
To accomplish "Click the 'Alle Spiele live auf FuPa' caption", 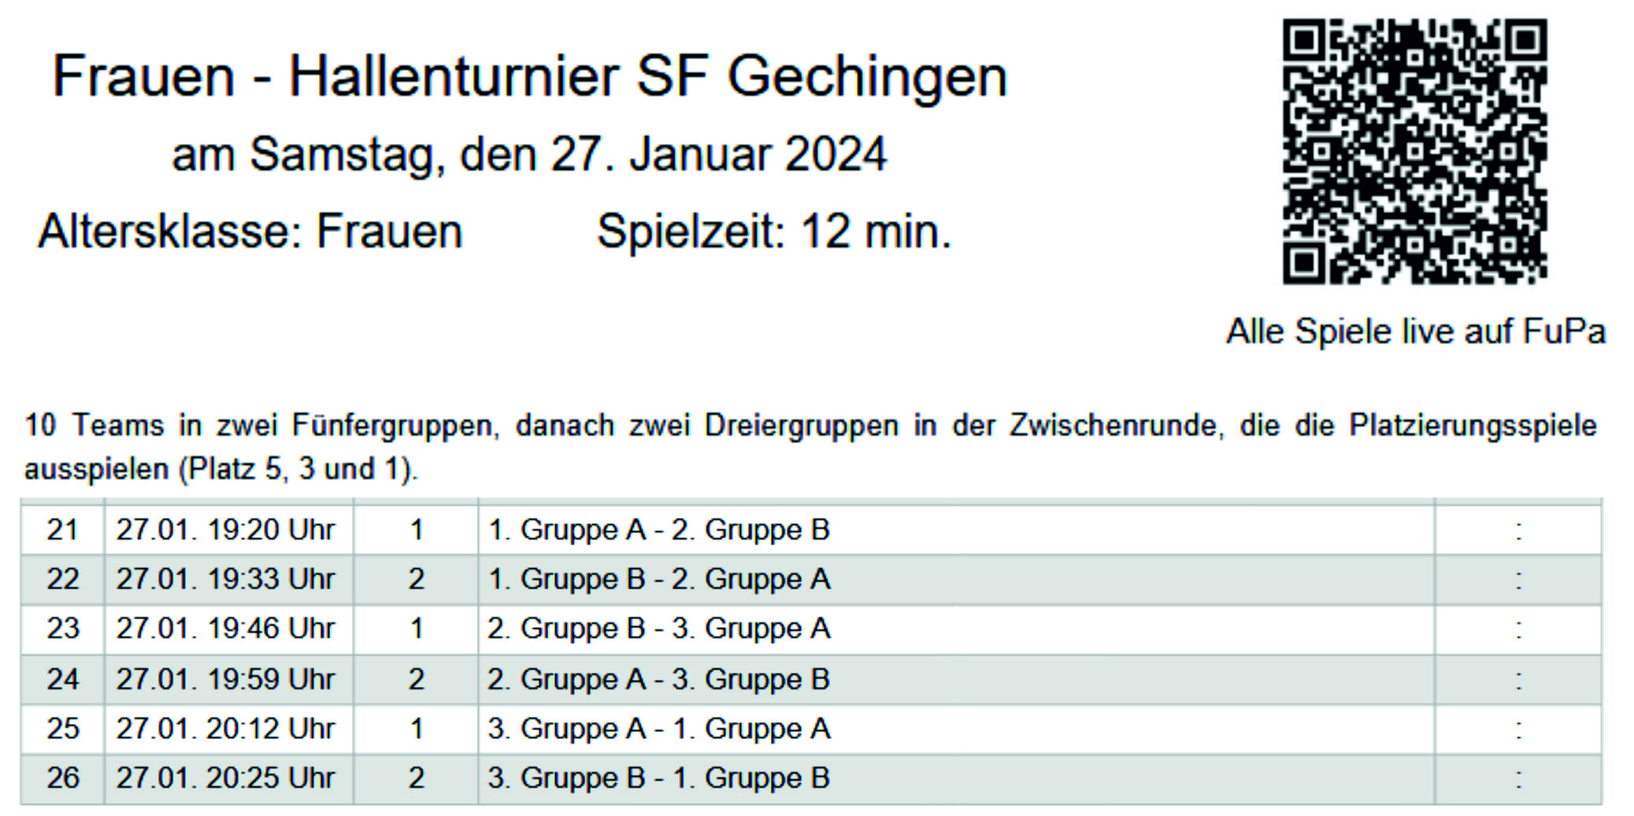I will [1415, 331].
